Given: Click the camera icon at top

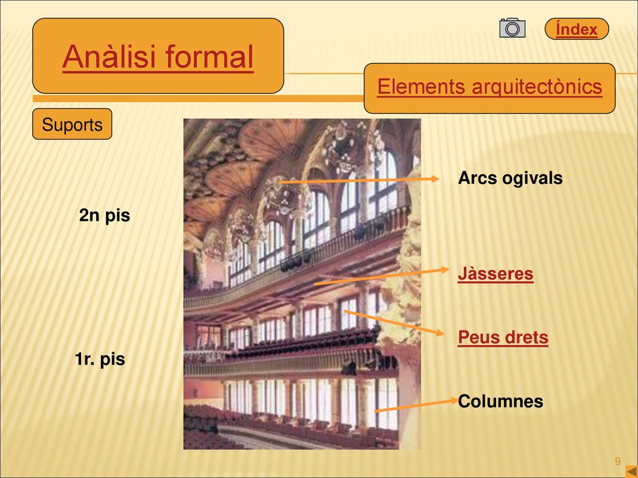Looking at the screenshot, I should [x=512, y=27].
